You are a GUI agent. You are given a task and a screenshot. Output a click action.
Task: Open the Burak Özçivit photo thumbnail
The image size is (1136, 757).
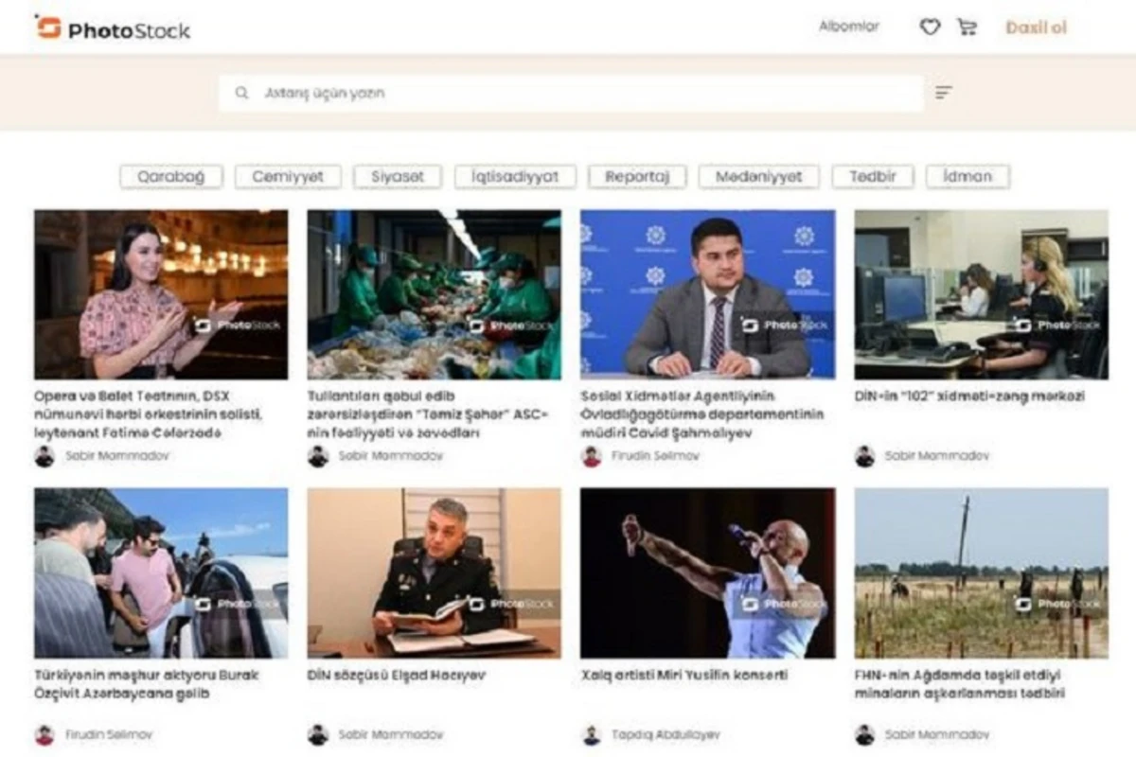[161, 573]
